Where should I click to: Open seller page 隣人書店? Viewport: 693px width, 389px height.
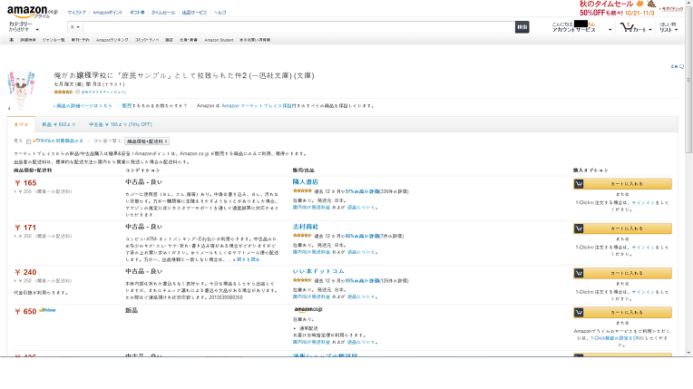306,181
